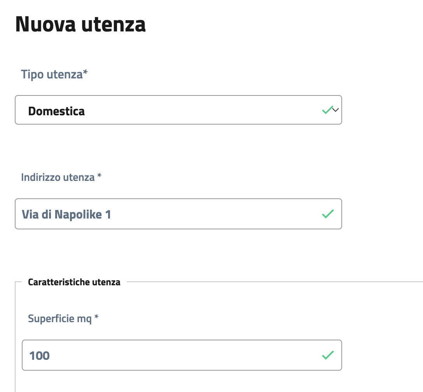Click on 'Via di Napolike 1' text

66,214
